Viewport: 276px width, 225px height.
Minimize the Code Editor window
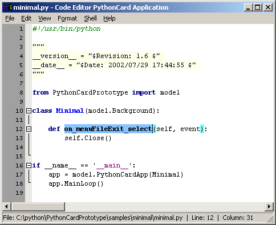[248, 7]
